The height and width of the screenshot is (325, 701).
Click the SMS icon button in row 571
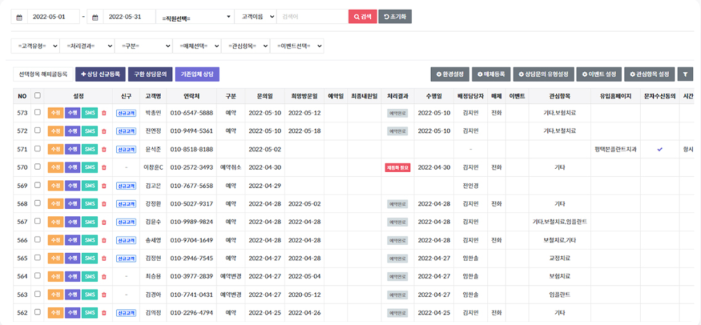(x=89, y=149)
